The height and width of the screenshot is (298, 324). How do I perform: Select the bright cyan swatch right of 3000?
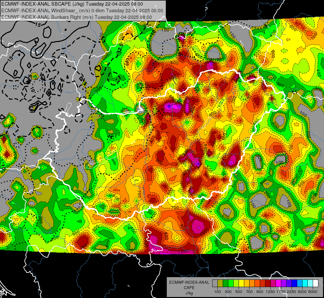(305, 283)
